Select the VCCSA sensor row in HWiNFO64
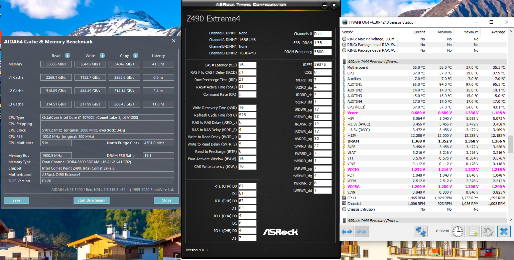The width and height of the screenshot is (514, 260). 424,187
